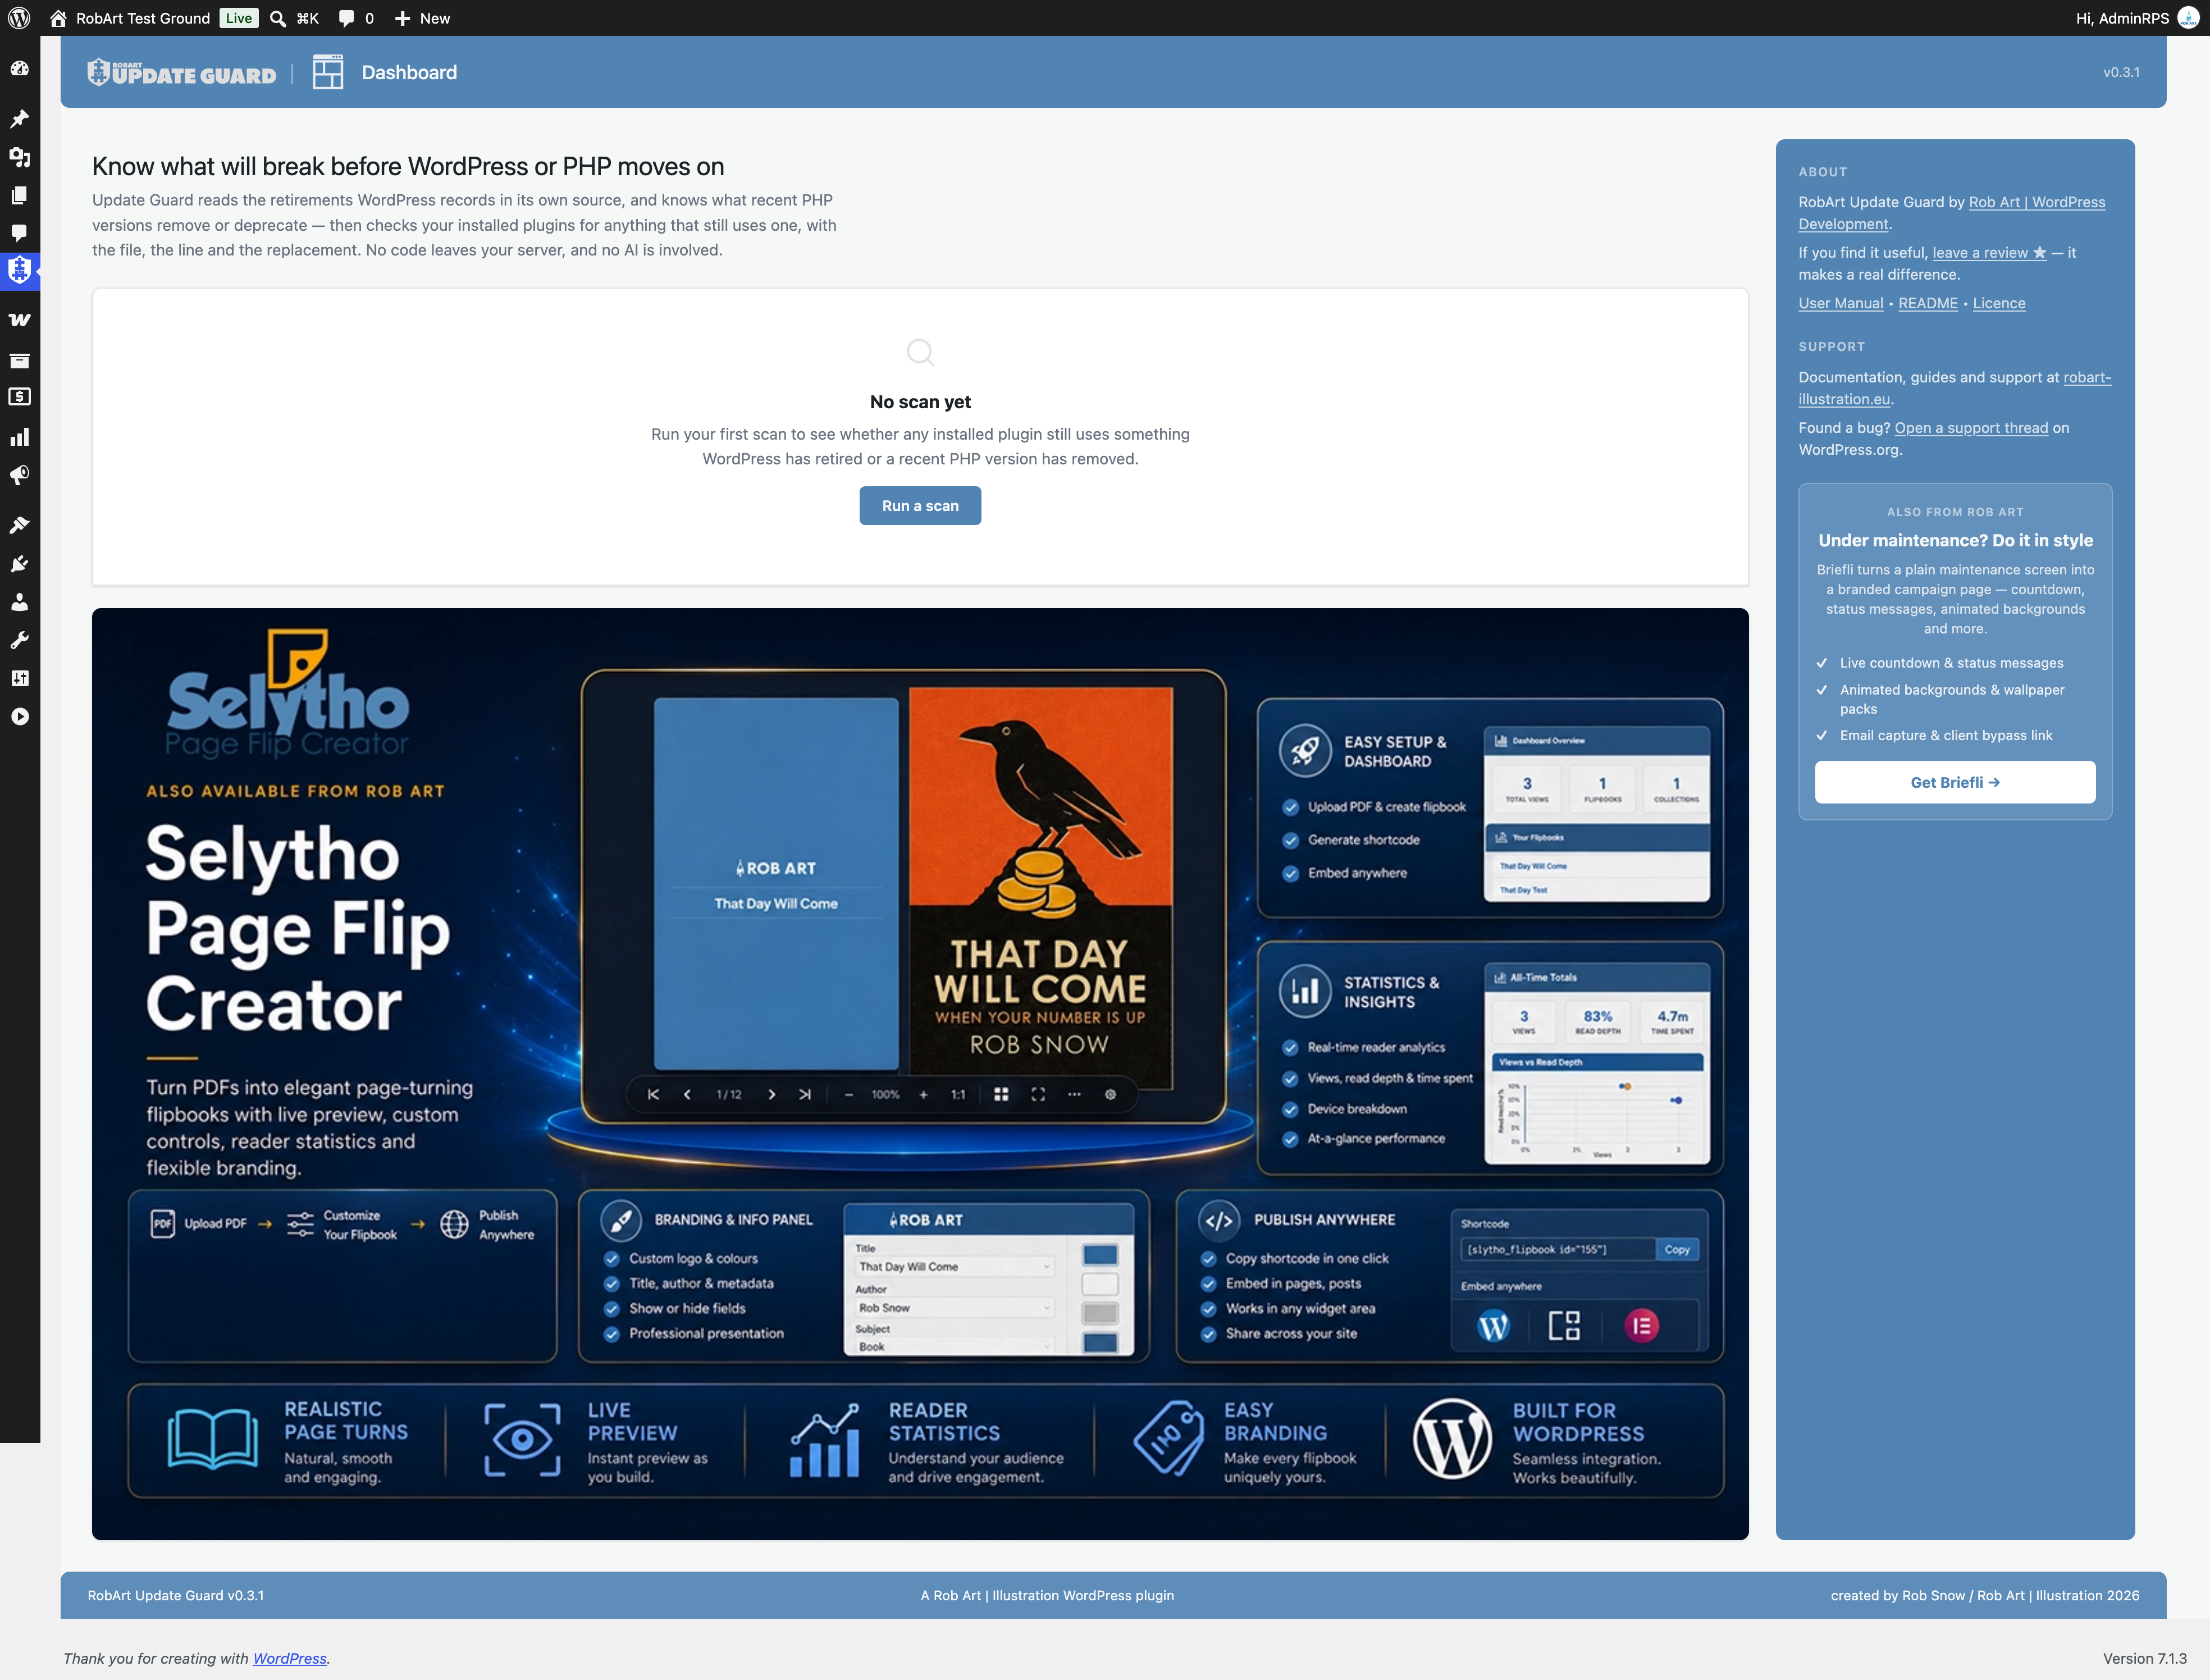2210x1680 pixels.
Task: Open Posts via the pushpin icon
Action: pyautogui.click(x=19, y=119)
